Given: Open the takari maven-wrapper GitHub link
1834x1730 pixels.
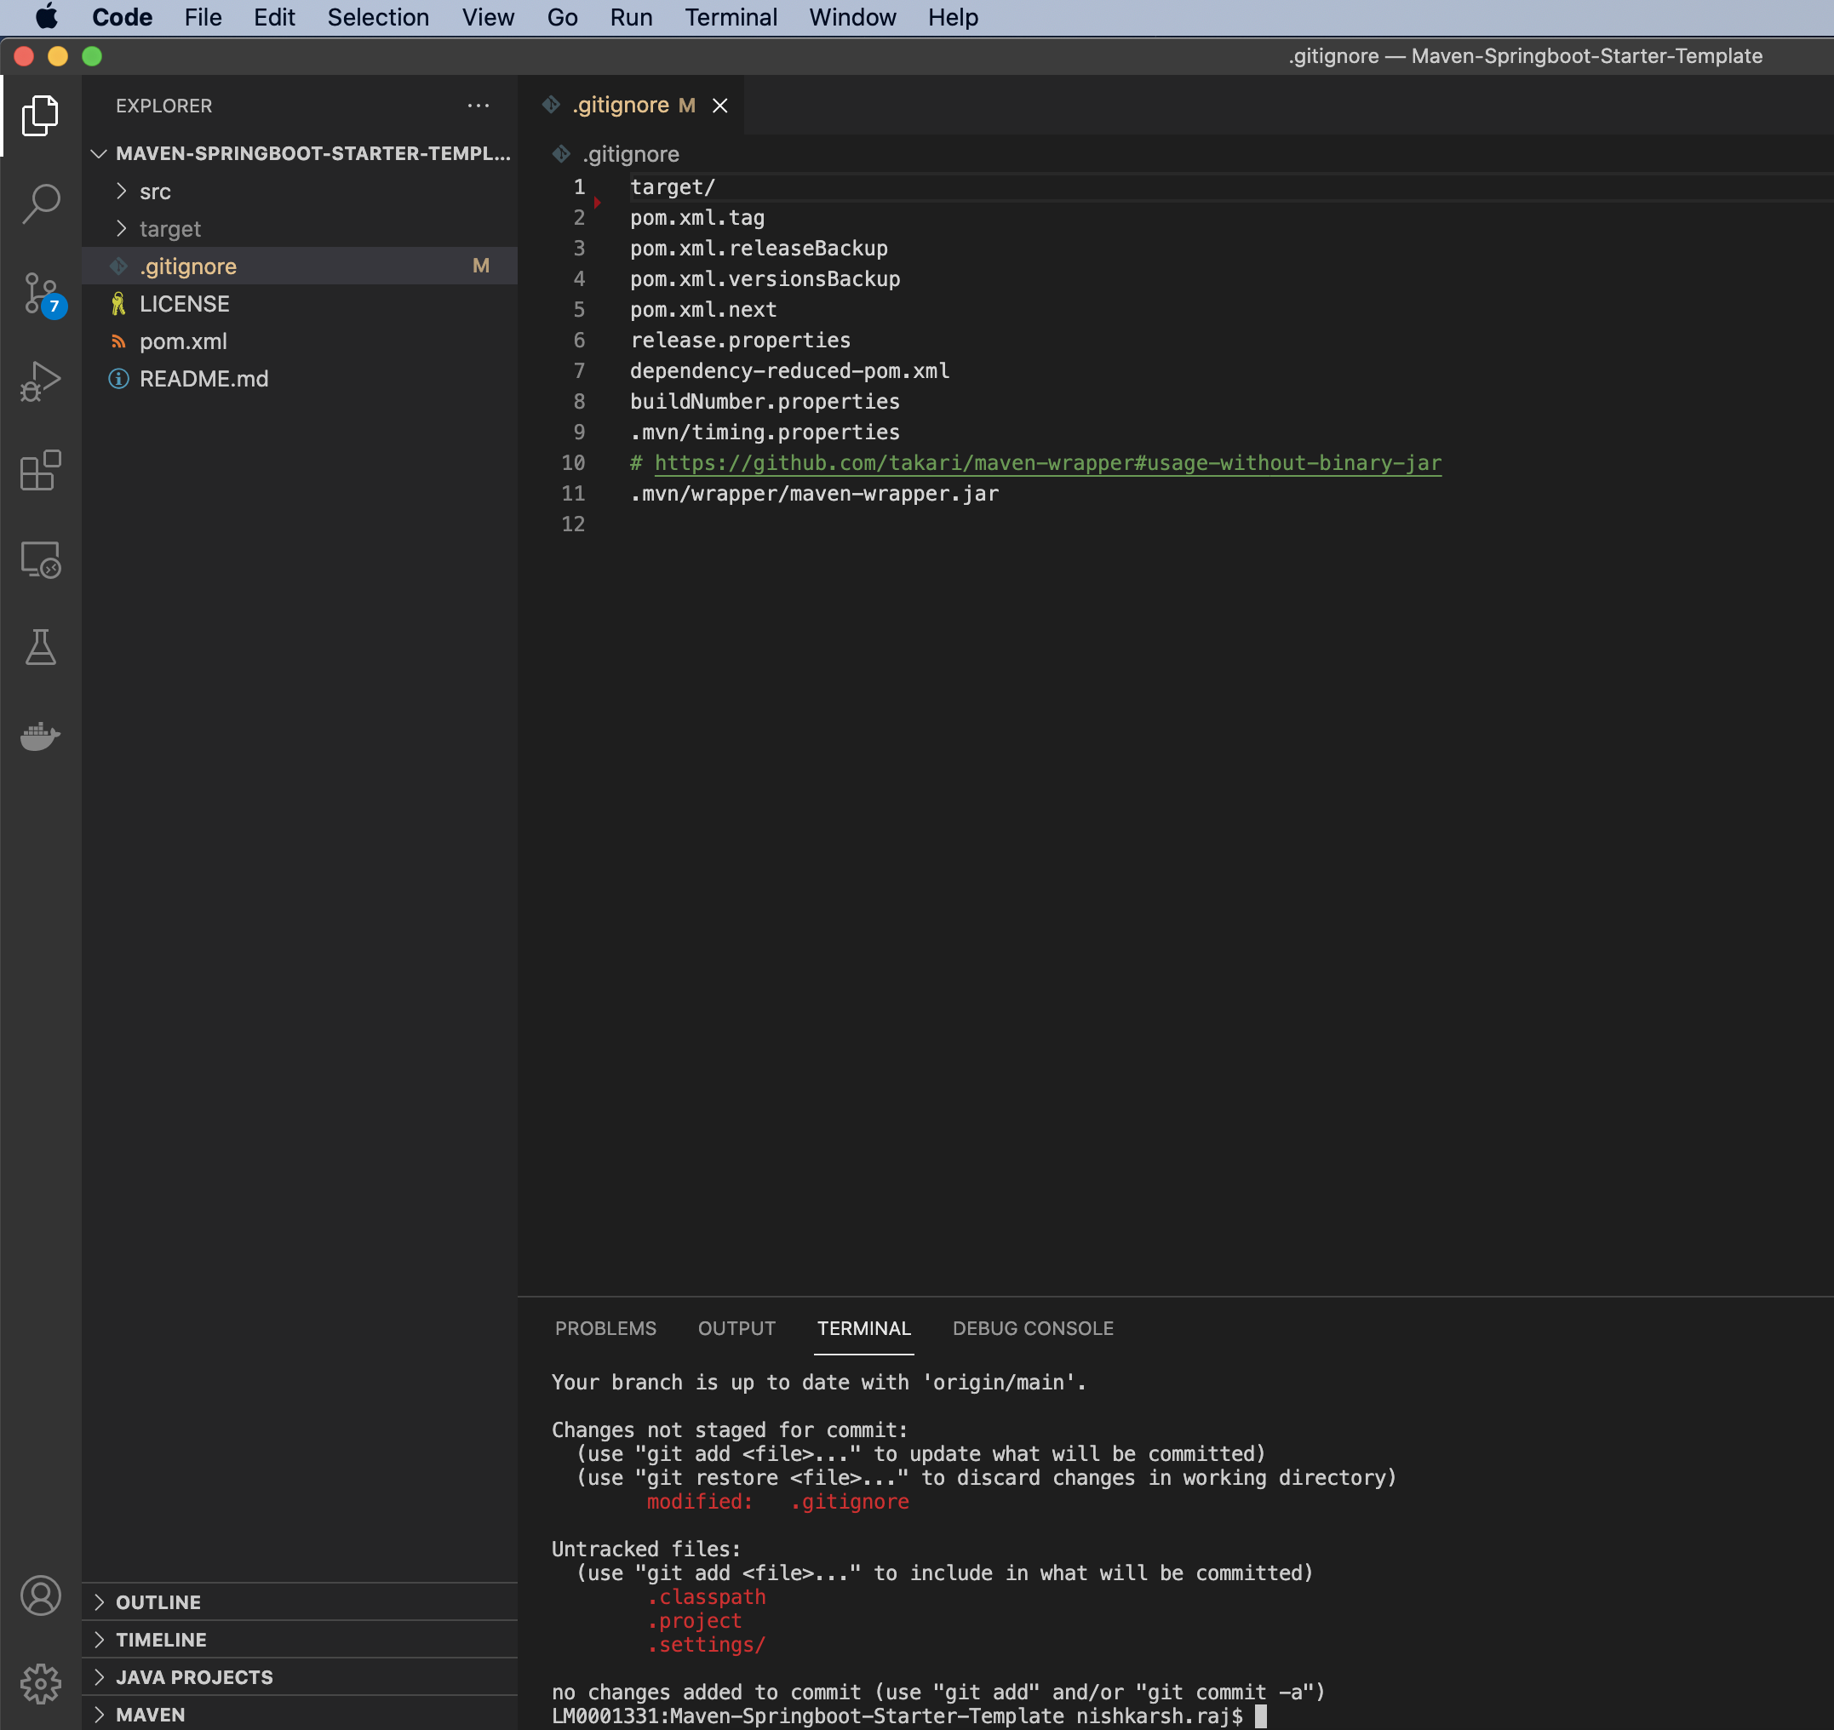Looking at the screenshot, I should pos(1046,463).
